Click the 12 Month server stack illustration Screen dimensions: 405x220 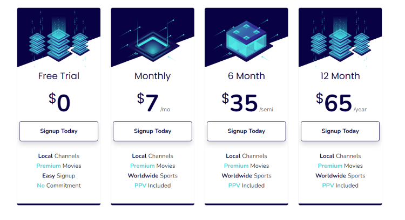[340, 38]
